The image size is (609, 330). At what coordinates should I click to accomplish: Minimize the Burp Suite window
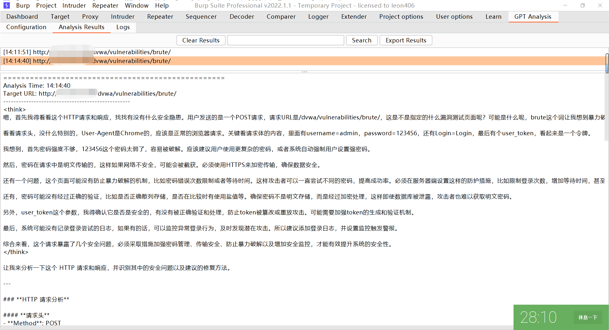click(565, 5)
